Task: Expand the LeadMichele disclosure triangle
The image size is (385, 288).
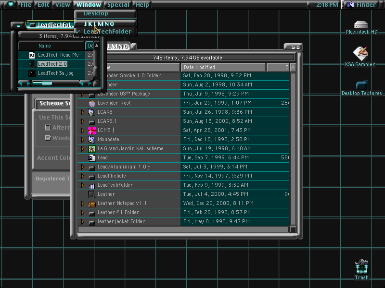Action: tap(83, 176)
